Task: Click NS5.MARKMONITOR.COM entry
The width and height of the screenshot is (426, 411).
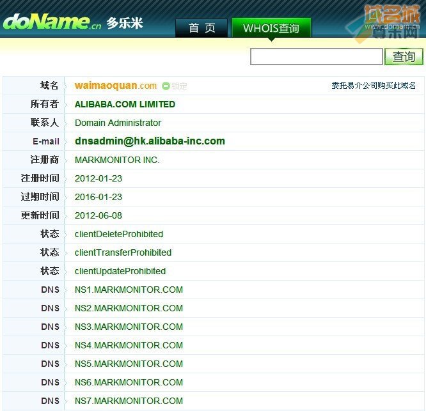Action: pyautogui.click(x=129, y=364)
